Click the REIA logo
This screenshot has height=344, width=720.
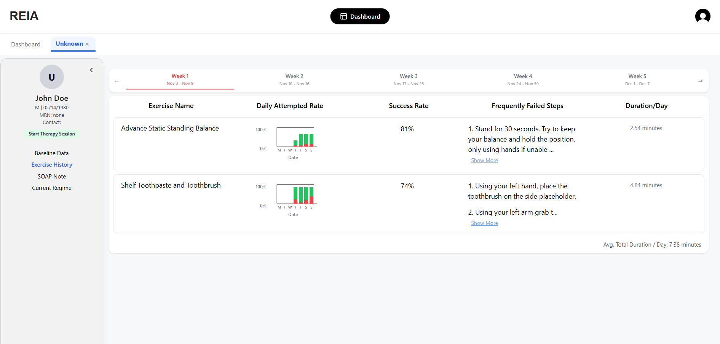coord(24,16)
